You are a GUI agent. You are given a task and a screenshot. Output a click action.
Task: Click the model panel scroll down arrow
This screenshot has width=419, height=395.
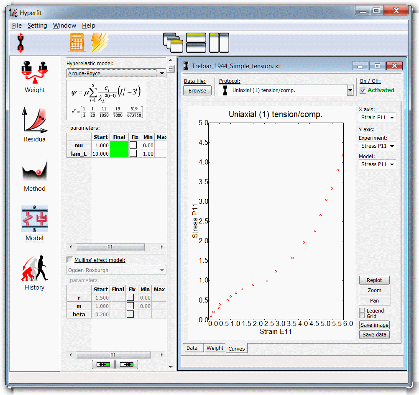pos(171,367)
